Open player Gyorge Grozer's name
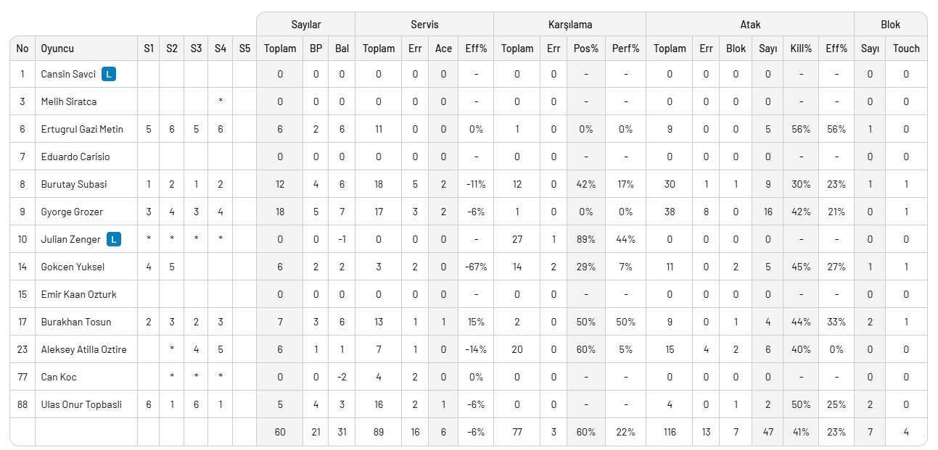The image size is (938, 450). tap(72, 212)
